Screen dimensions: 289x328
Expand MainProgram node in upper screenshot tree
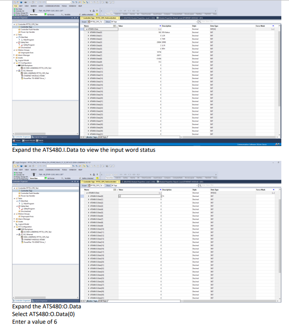[20, 40]
